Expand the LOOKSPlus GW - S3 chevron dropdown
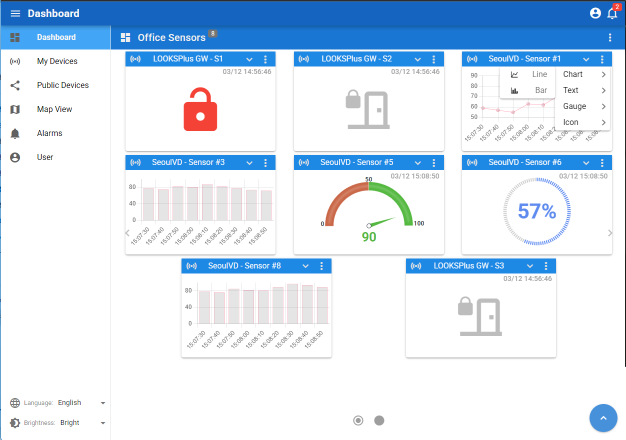Viewport: 626px width, 440px height. pyautogui.click(x=530, y=266)
